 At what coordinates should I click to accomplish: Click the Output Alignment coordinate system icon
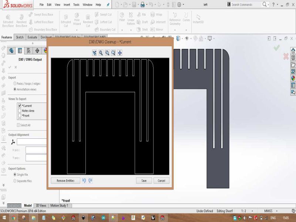pyautogui.click(x=13, y=142)
